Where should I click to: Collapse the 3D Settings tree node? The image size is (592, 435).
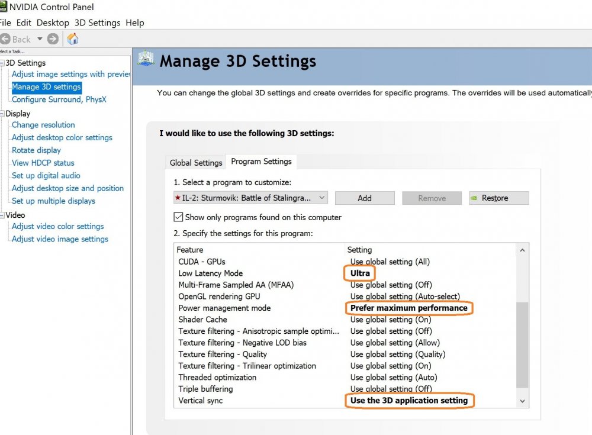[x=2, y=63]
